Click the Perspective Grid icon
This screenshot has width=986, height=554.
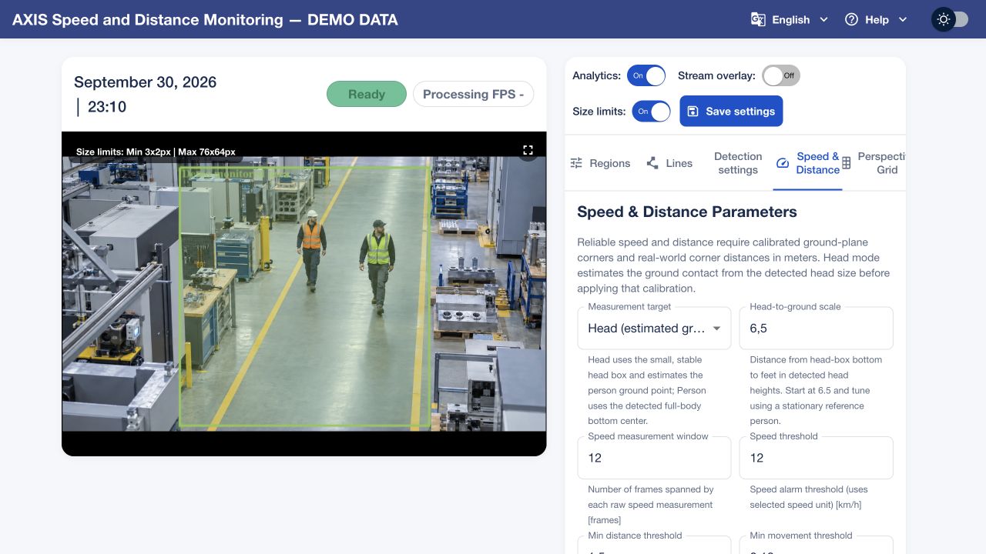pyautogui.click(x=846, y=163)
